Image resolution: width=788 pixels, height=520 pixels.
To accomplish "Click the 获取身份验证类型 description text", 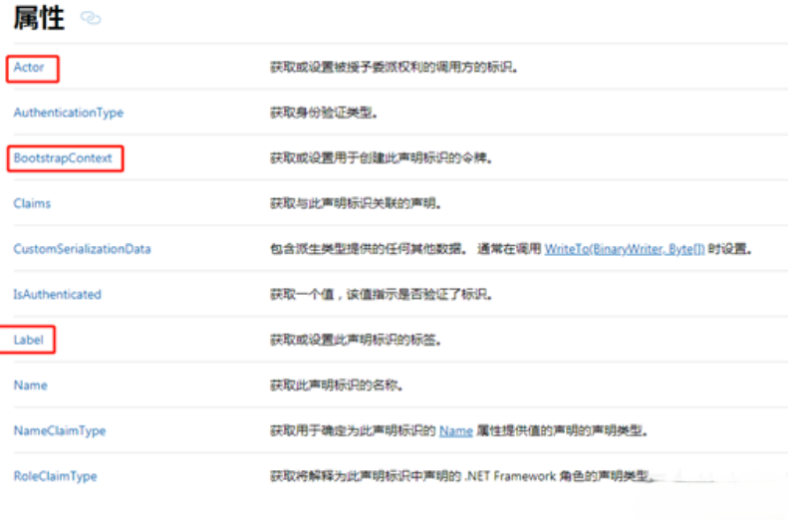I will [x=324, y=113].
